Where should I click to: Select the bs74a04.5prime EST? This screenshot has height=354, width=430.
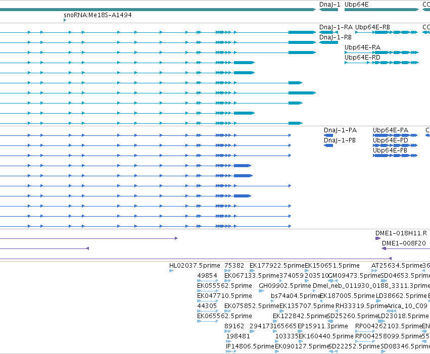272,301
